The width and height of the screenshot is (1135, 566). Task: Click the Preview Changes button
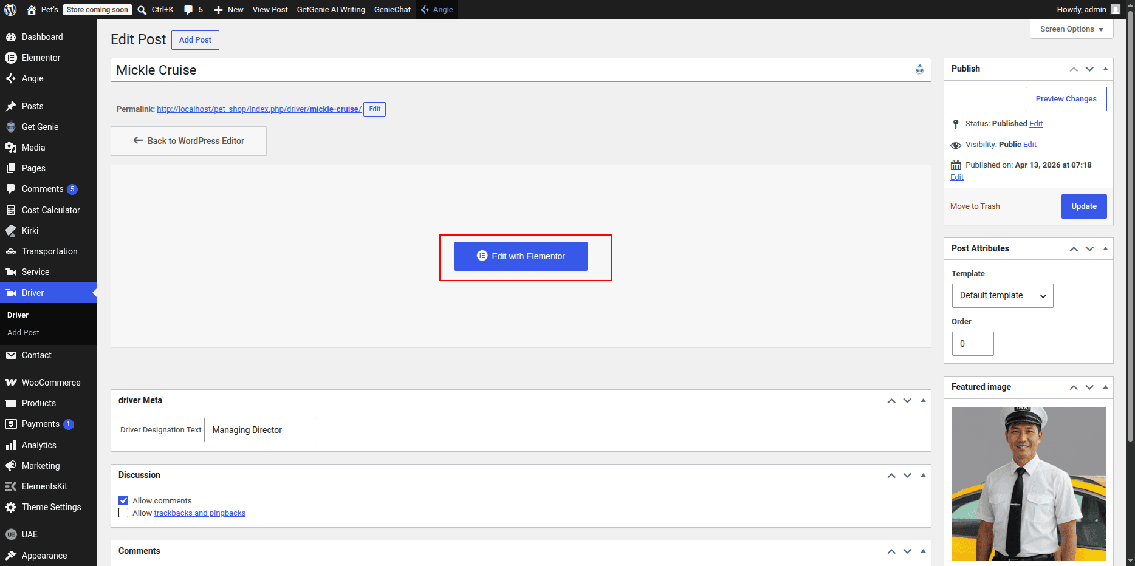[1066, 99]
